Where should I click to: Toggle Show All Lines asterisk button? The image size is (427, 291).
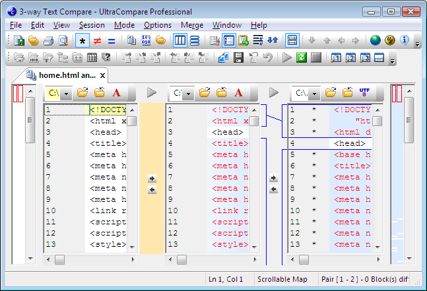click(82, 40)
